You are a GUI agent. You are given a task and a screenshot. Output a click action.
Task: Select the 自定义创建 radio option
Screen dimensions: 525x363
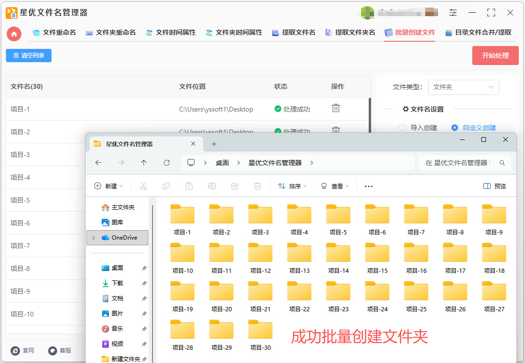coord(455,128)
